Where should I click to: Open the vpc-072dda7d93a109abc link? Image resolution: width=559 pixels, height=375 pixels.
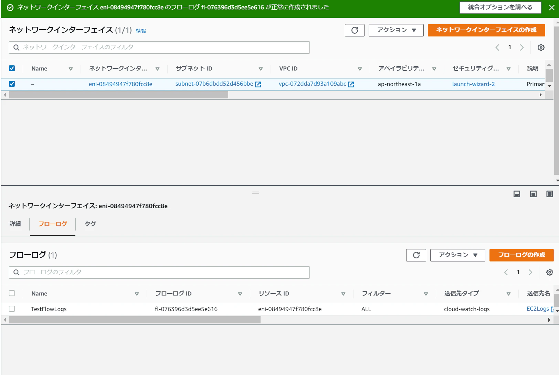pyautogui.click(x=312, y=84)
